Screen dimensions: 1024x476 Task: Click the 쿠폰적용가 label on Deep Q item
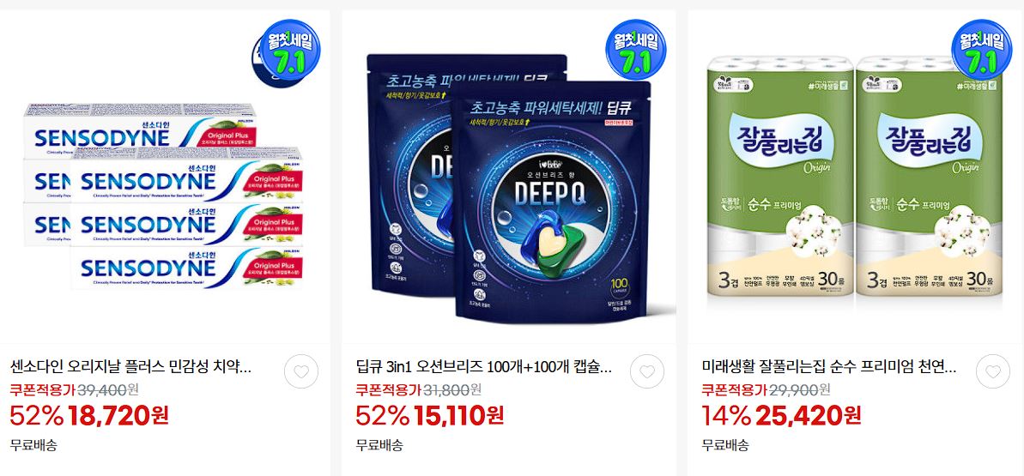point(389,390)
